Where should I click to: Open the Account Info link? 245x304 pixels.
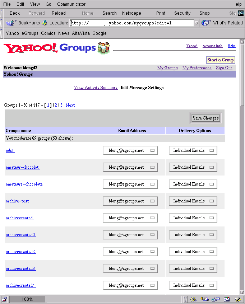pyautogui.click(x=212, y=46)
